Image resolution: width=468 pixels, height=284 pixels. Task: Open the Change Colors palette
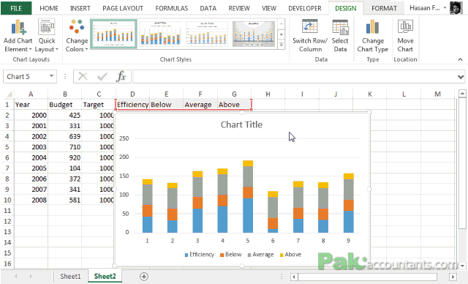(77, 35)
